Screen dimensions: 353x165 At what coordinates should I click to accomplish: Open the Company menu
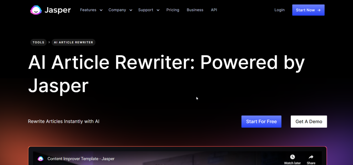(117, 10)
